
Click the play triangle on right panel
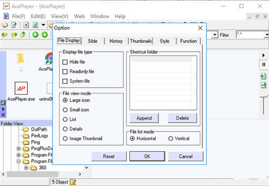coord(264,56)
